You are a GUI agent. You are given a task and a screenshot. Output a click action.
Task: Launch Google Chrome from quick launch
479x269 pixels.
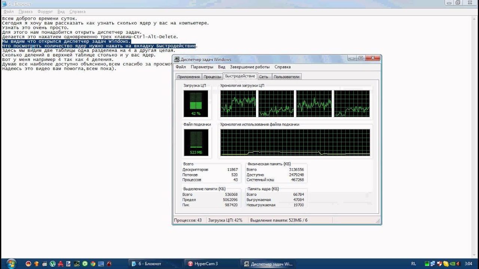[x=93, y=264]
